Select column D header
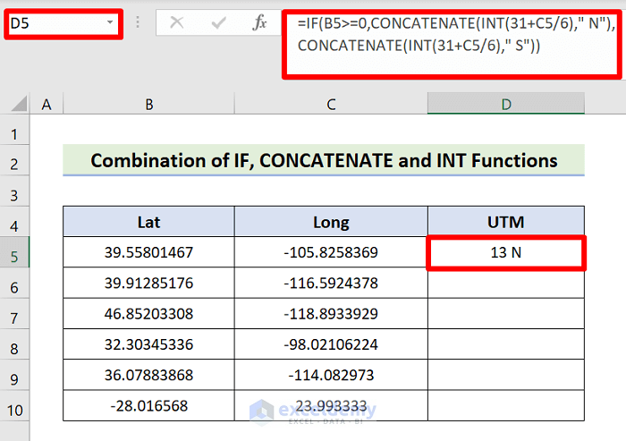Image resolution: width=626 pixels, height=441 pixels. (x=506, y=105)
